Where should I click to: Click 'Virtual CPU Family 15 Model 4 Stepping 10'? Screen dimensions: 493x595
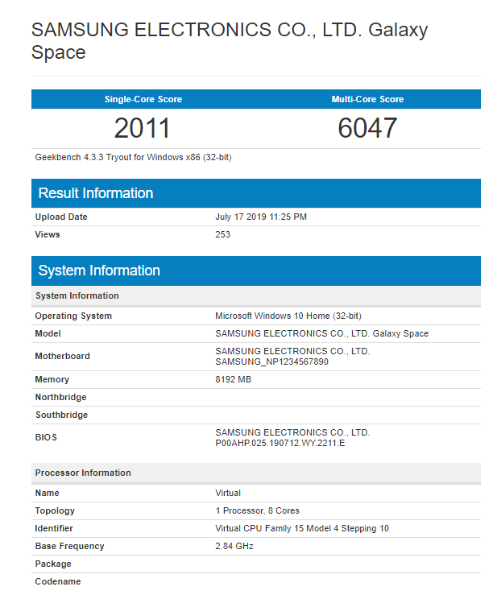tap(302, 529)
